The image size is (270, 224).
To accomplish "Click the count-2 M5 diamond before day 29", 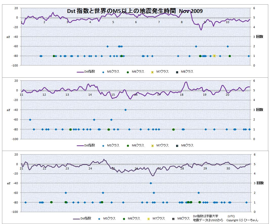I will point(199,193).
